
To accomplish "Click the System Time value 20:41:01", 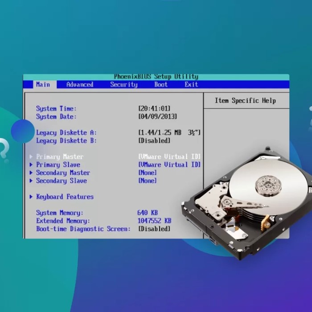I will tap(154, 108).
